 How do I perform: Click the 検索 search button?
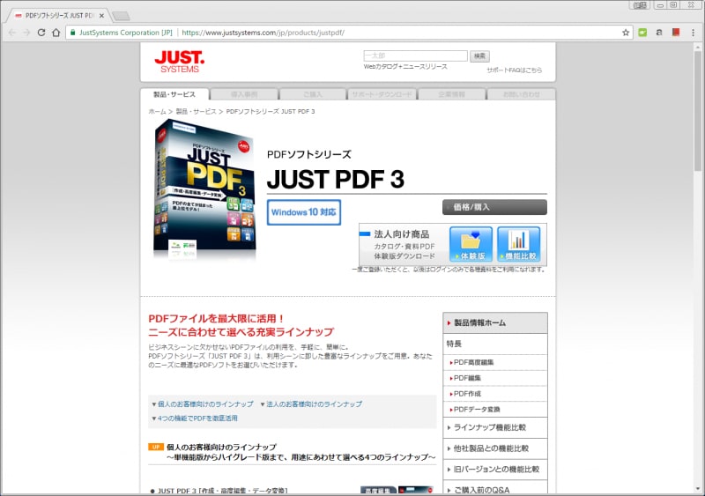tap(479, 56)
